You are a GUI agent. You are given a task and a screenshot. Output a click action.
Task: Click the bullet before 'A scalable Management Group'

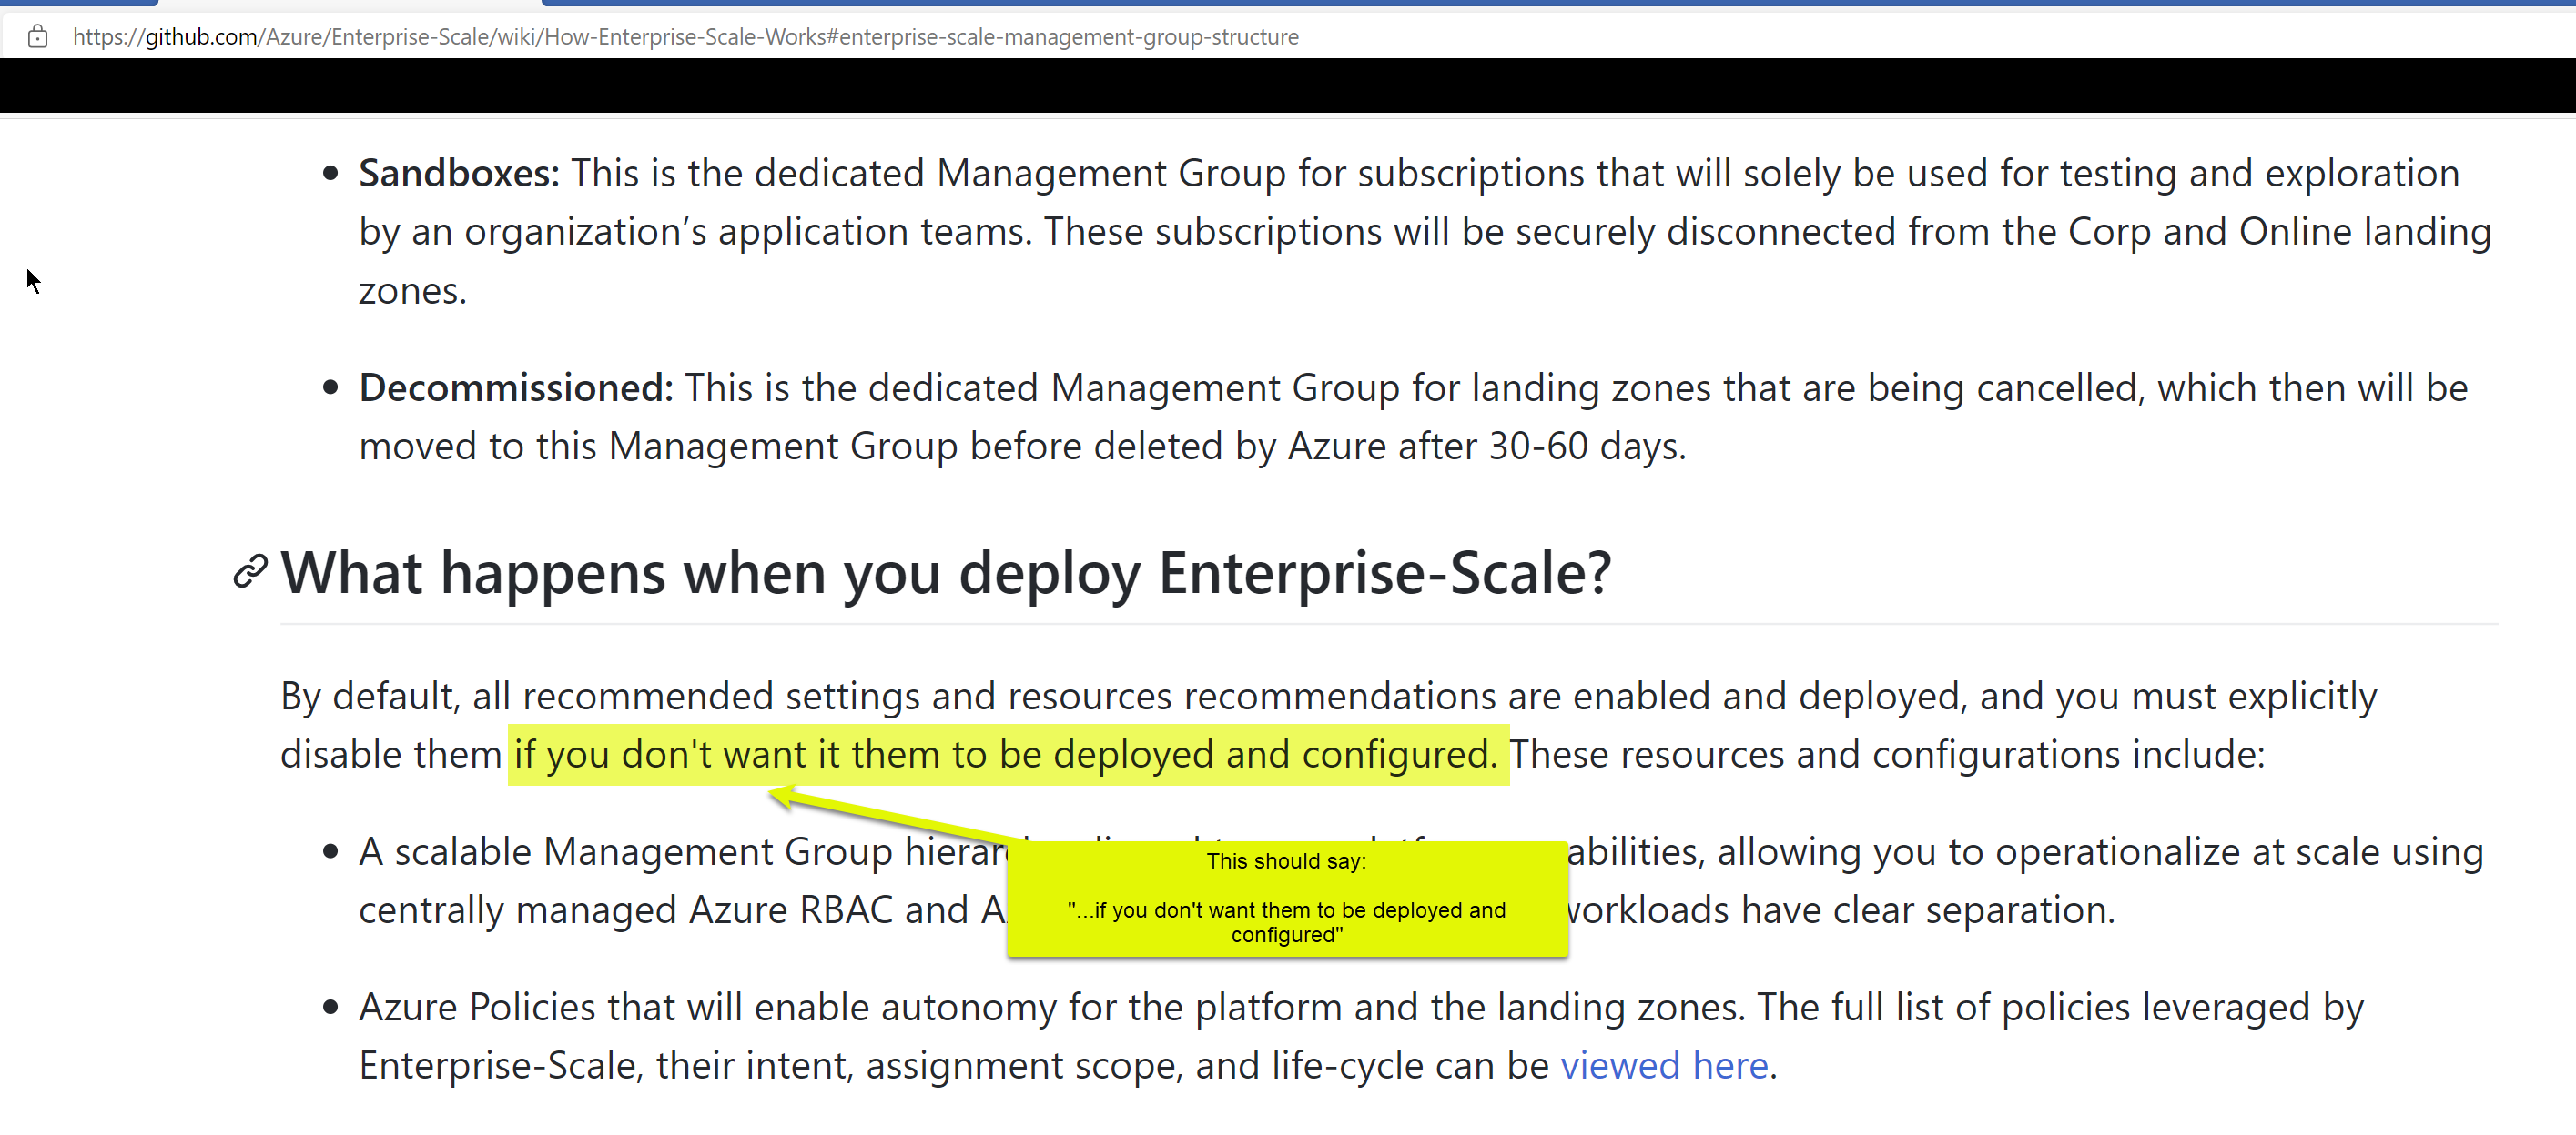331,852
